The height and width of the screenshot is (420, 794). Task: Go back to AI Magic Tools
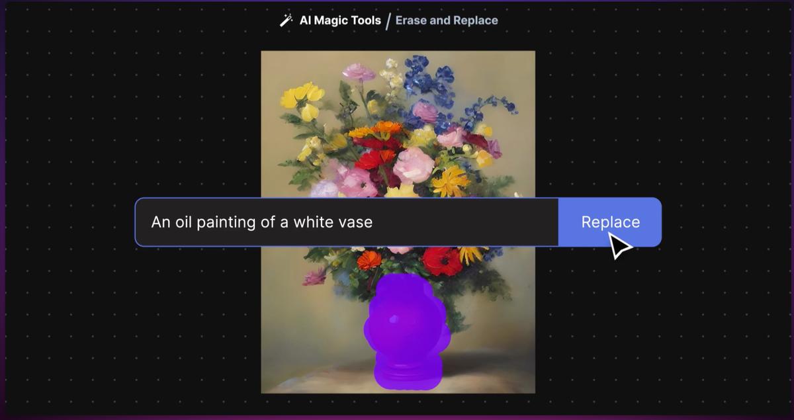tap(339, 21)
